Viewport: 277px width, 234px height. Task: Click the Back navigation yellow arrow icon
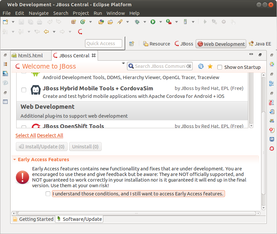[x=46, y=32]
